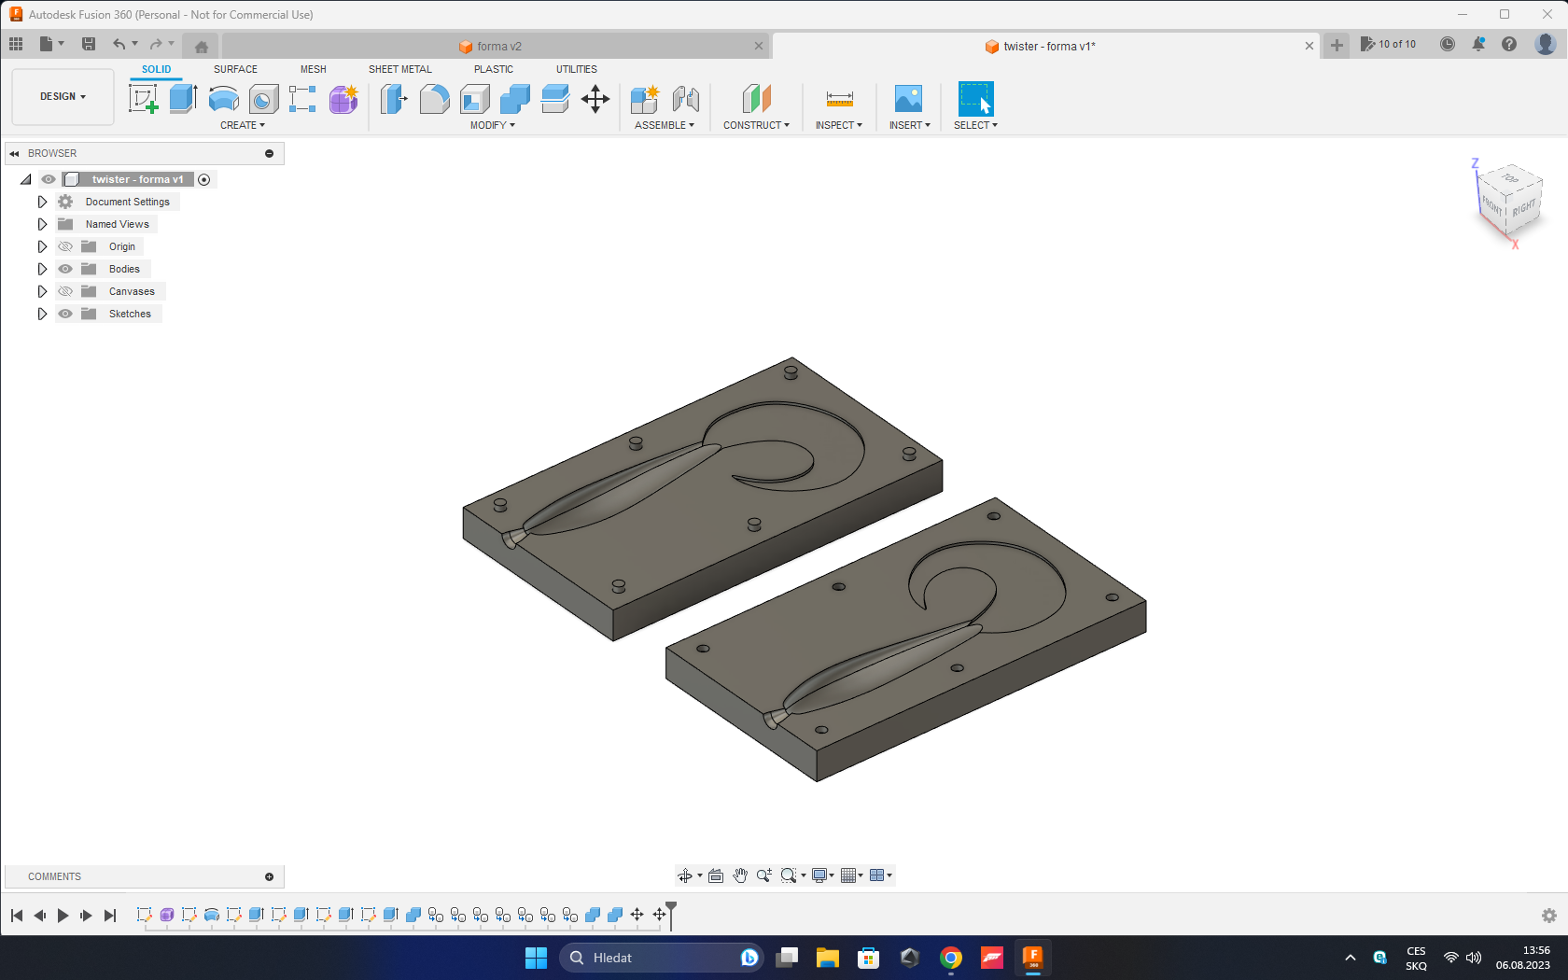Image resolution: width=1568 pixels, height=980 pixels.
Task: Hide the Bodies folder
Action: click(65, 269)
